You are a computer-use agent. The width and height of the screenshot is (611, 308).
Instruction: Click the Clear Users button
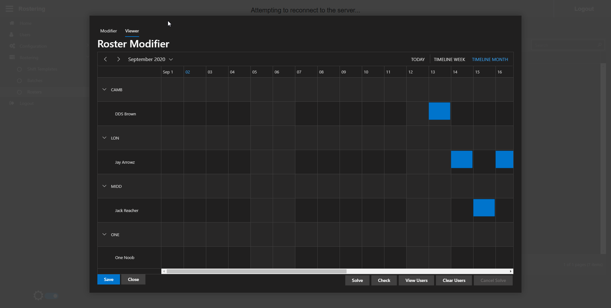pos(454,280)
